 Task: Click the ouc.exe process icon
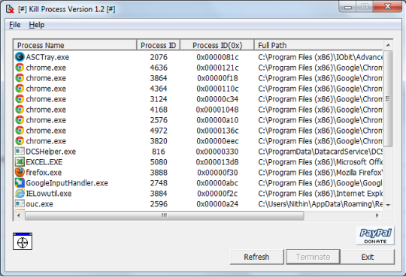20,203
